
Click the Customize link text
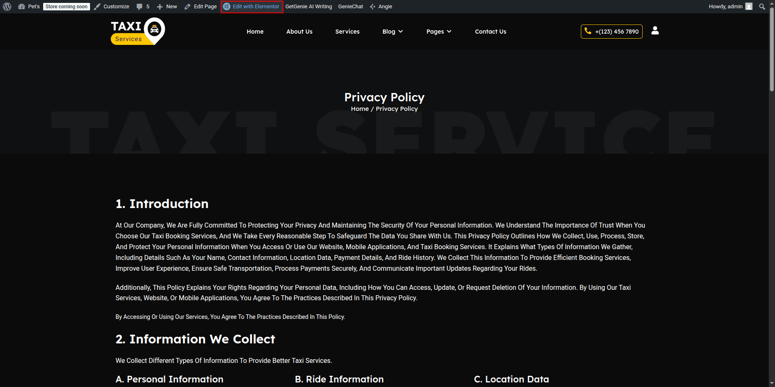tap(116, 7)
